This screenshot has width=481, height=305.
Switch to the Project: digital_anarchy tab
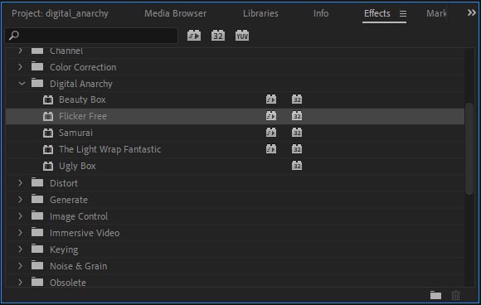click(60, 13)
